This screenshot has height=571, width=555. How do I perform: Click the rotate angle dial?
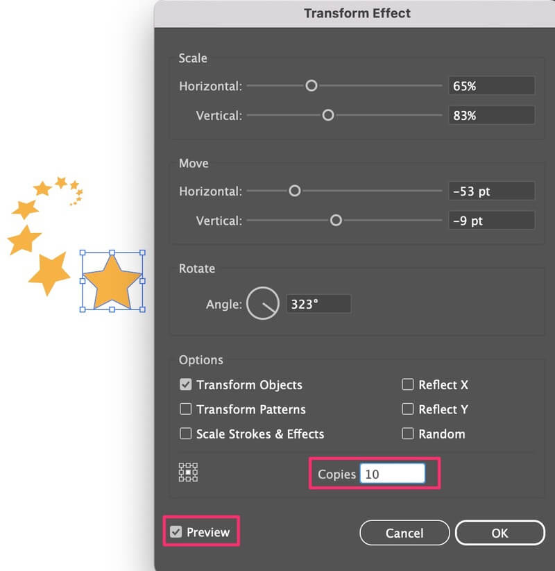click(262, 302)
